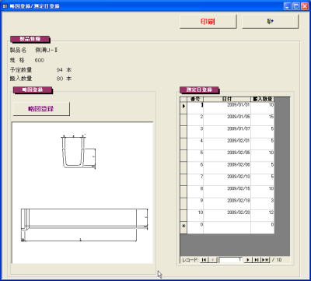Click the lower side-view drawing of the gutter
Image resolution: width=311 pixels, height=281 pixels.
pyautogui.click(x=85, y=225)
